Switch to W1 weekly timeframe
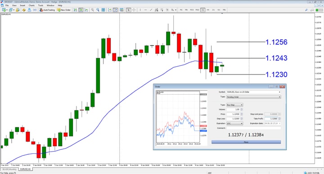This screenshot has height=174, width=324. [x=219, y=10]
